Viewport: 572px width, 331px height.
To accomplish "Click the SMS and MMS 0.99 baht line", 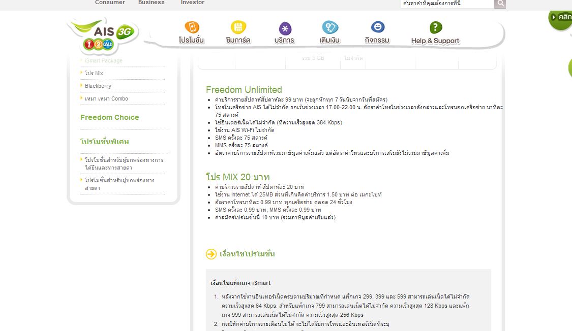I will [268, 210].
